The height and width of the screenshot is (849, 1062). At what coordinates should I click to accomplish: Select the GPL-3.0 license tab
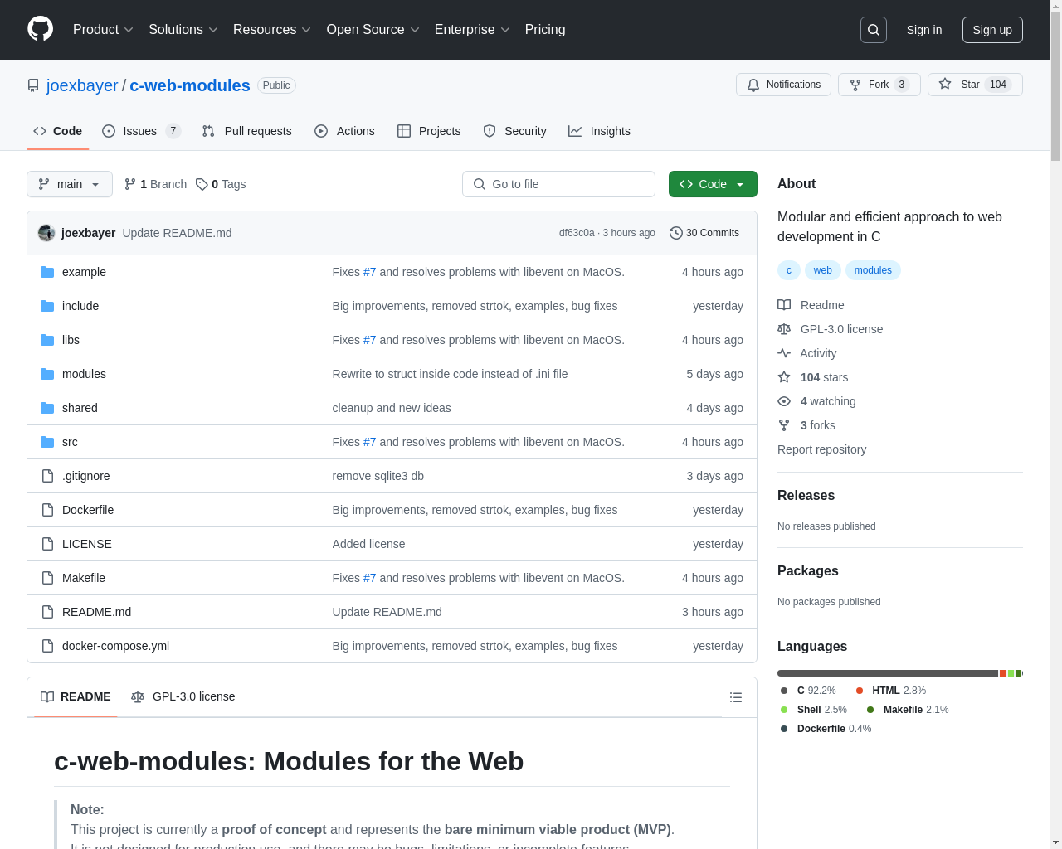pos(183,697)
